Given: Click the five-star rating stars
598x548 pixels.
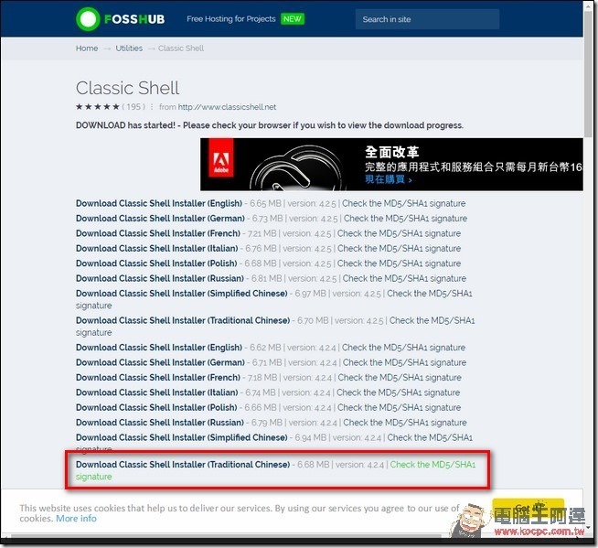Looking at the screenshot, I should click(98, 106).
